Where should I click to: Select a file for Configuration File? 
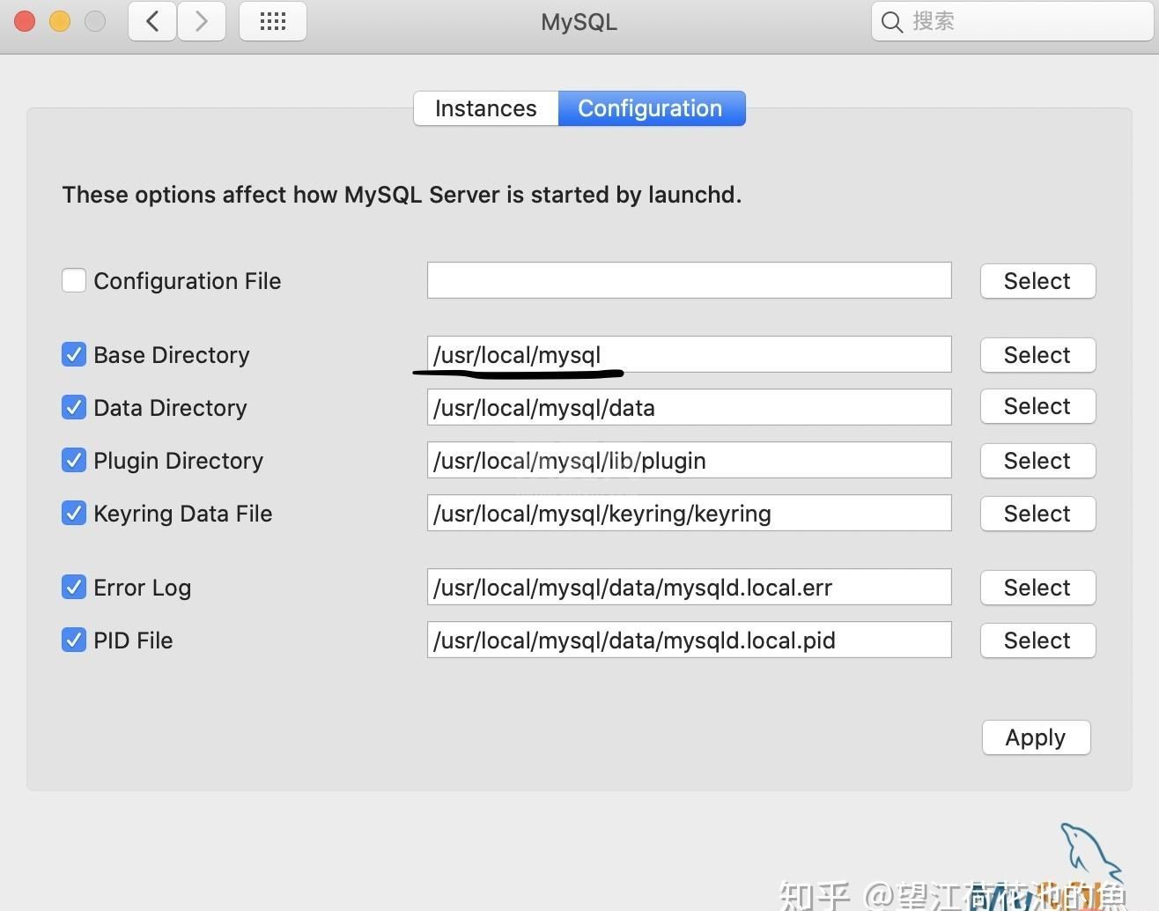pyautogui.click(x=1037, y=281)
